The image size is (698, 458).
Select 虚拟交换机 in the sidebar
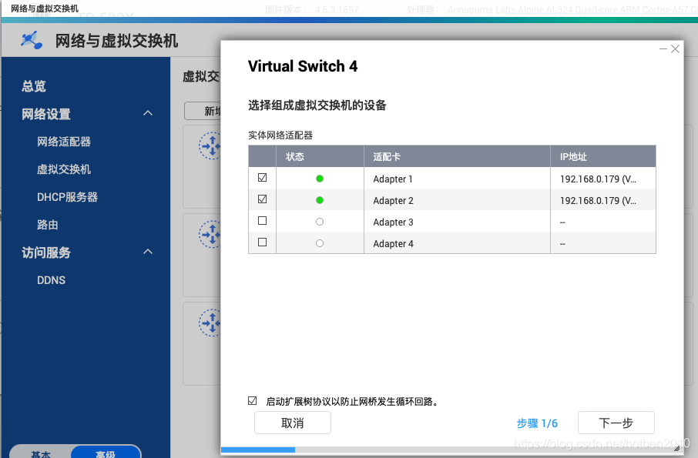tap(64, 169)
